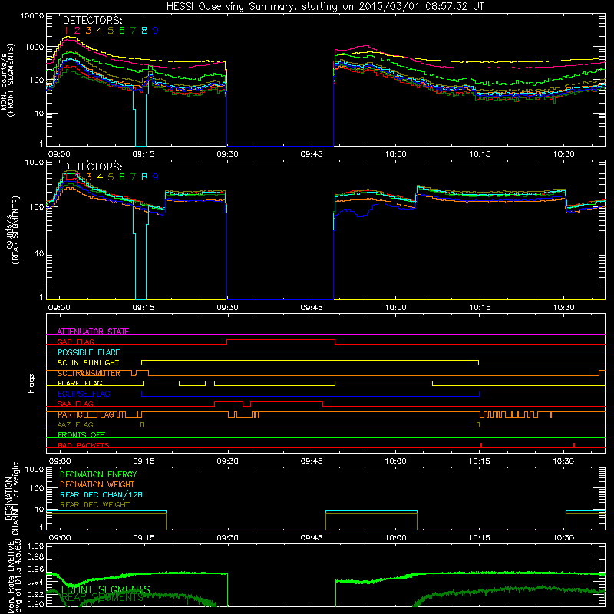Click the 09:00 tick under the decimation plot
Image resolution: width=614 pixels, height=614 pixels.
pos(60,538)
